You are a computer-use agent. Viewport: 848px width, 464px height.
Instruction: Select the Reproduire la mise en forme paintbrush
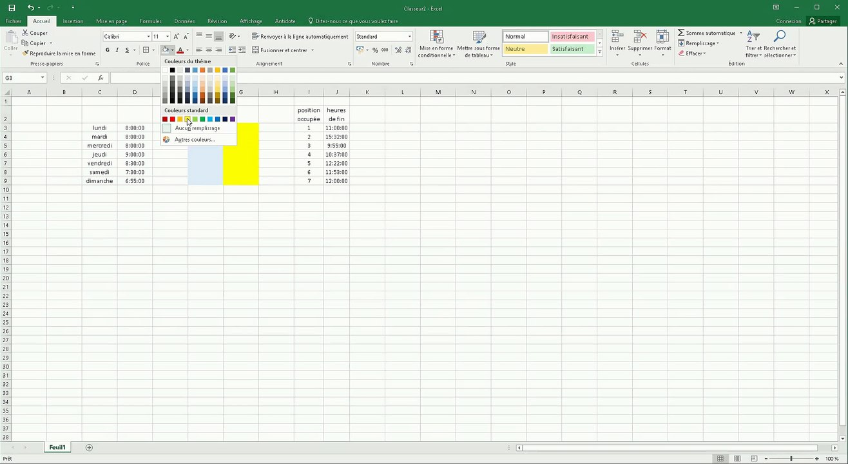[25, 53]
